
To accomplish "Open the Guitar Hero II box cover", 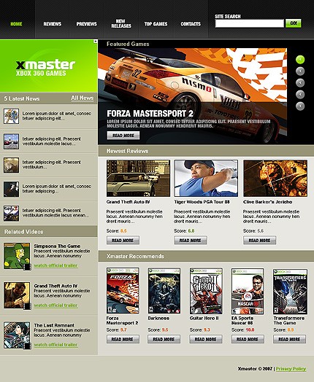I will coord(206,291).
